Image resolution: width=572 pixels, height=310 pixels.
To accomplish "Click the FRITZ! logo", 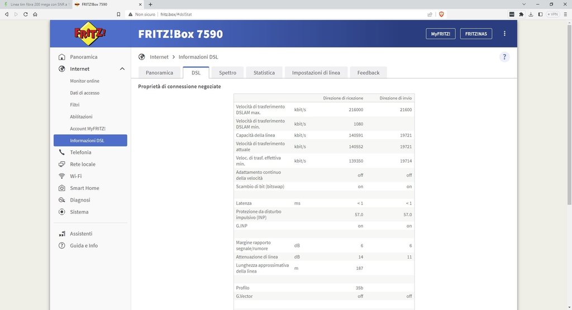I will [x=90, y=34].
